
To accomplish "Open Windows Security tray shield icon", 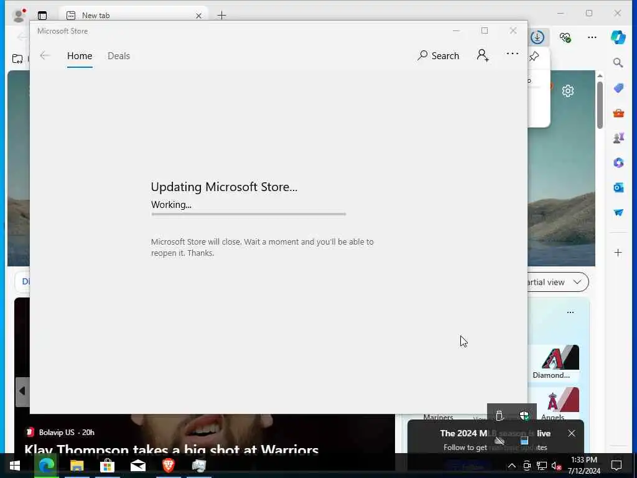I will (x=524, y=415).
